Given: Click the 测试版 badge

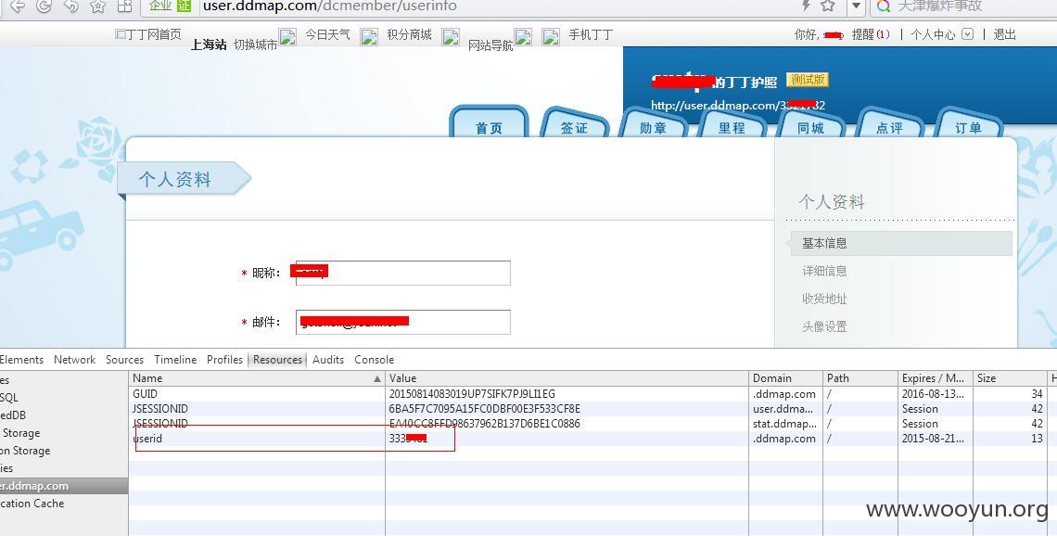Looking at the screenshot, I should pyautogui.click(x=808, y=80).
